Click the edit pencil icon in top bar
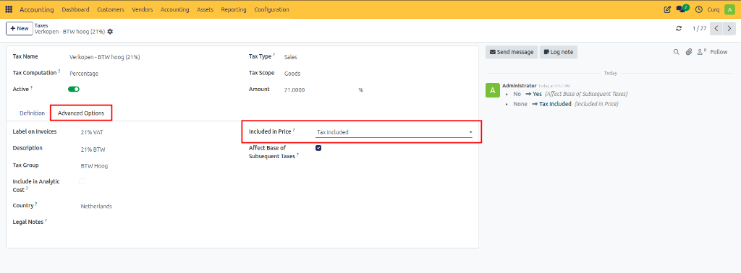 (x=667, y=9)
